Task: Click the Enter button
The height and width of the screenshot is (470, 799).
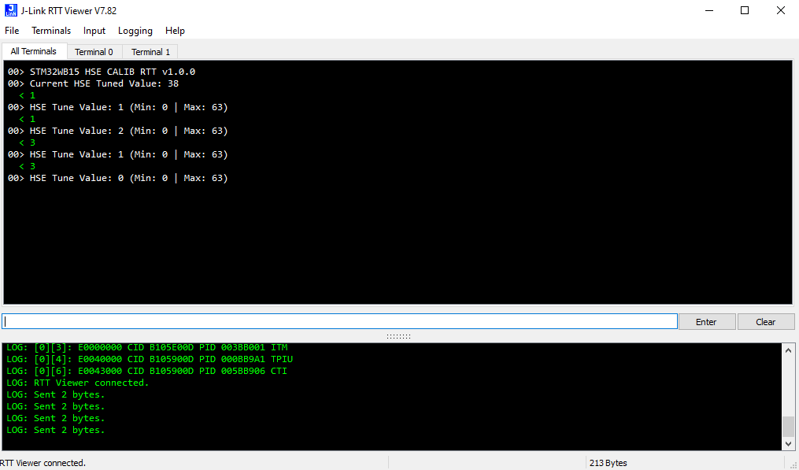Action: (x=706, y=322)
